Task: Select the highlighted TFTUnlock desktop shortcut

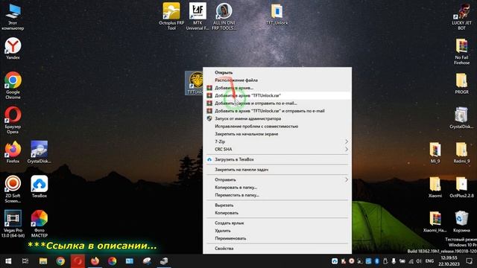Action: [x=195, y=83]
